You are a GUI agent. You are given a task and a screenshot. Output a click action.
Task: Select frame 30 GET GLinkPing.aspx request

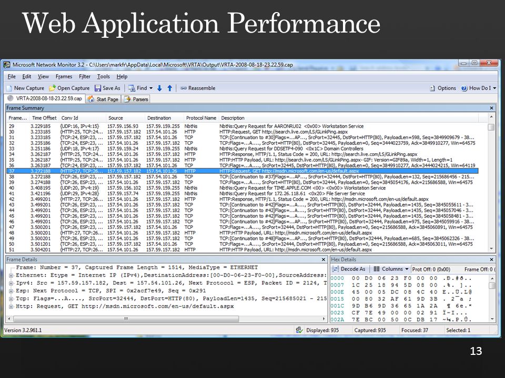click(242, 132)
